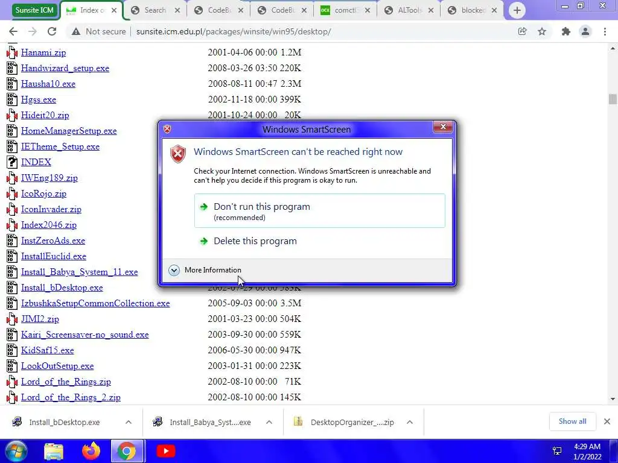Open the Chrome profile avatar
Viewport: 618px width, 463px height.
pyautogui.click(x=585, y=31)
